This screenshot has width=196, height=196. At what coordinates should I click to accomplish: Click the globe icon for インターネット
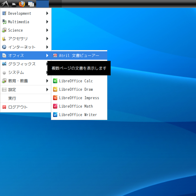(4, 47)
